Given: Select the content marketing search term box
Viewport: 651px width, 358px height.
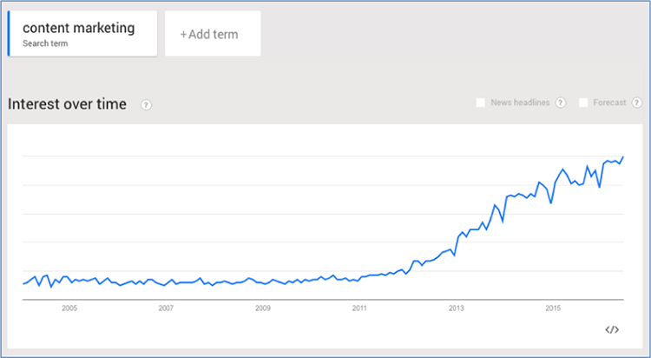Looking at the screenshot, I should point(82,34).
